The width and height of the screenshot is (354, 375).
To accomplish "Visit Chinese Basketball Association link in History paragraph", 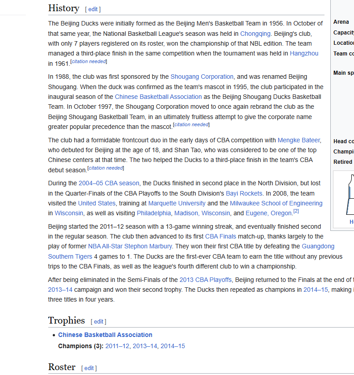I will pyautogui.click(x=158, y=97).
